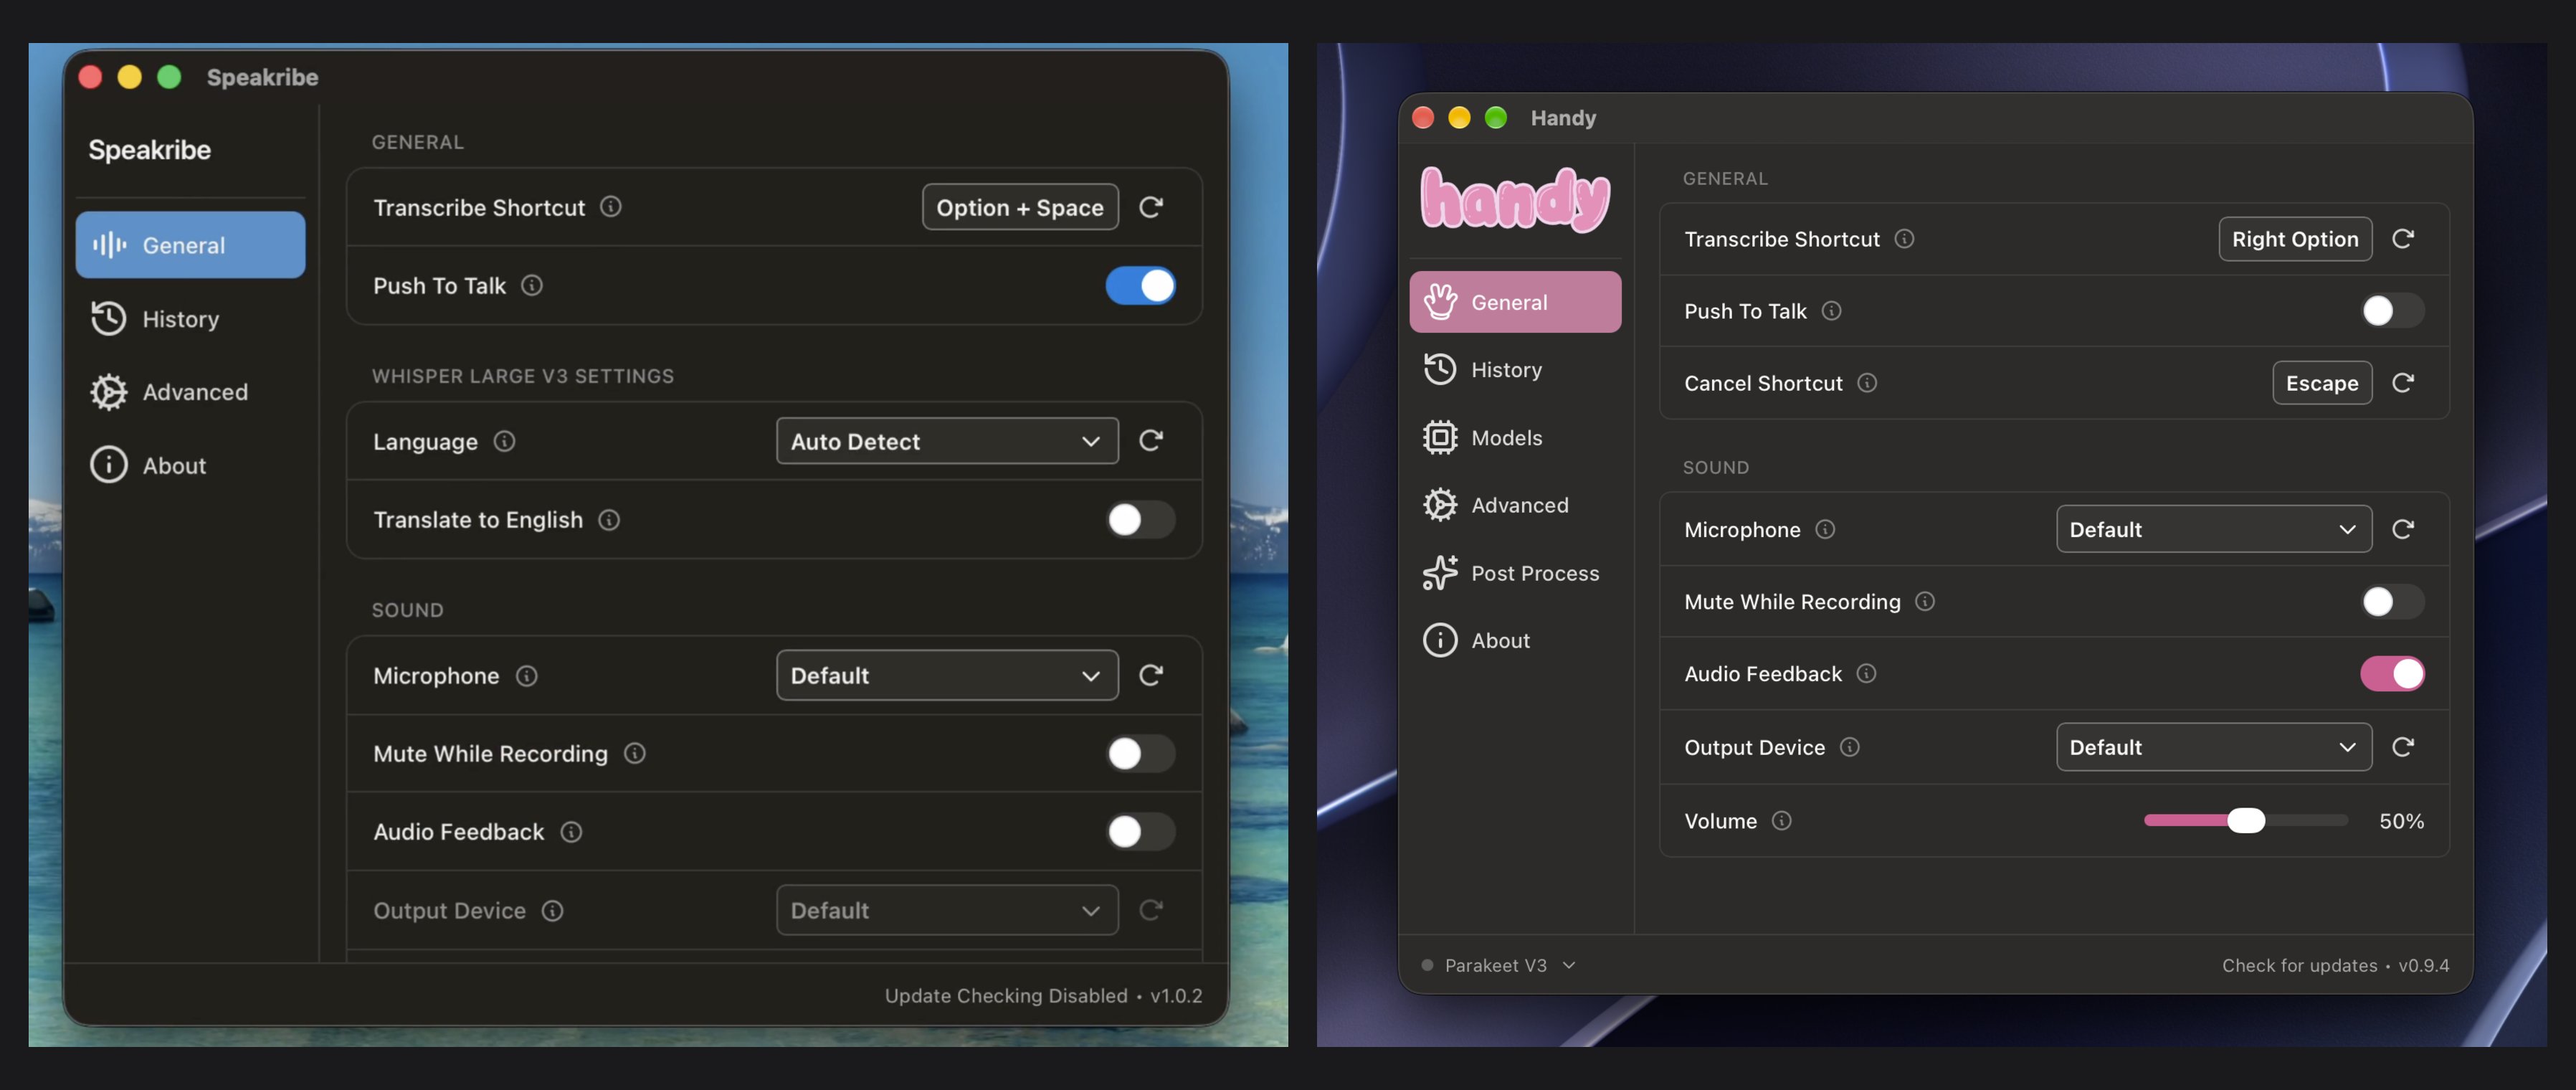The height and width of the screenshot is (1090, 2576).
Task: Change the Option + Space shortcut binding
Action: pyautogui.click(x=1020, y=207)
